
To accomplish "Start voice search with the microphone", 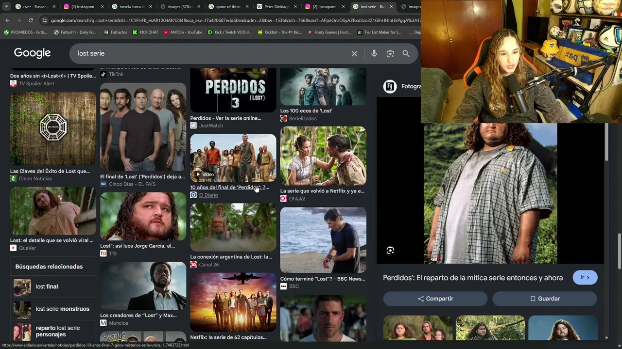I will point(374,54).
